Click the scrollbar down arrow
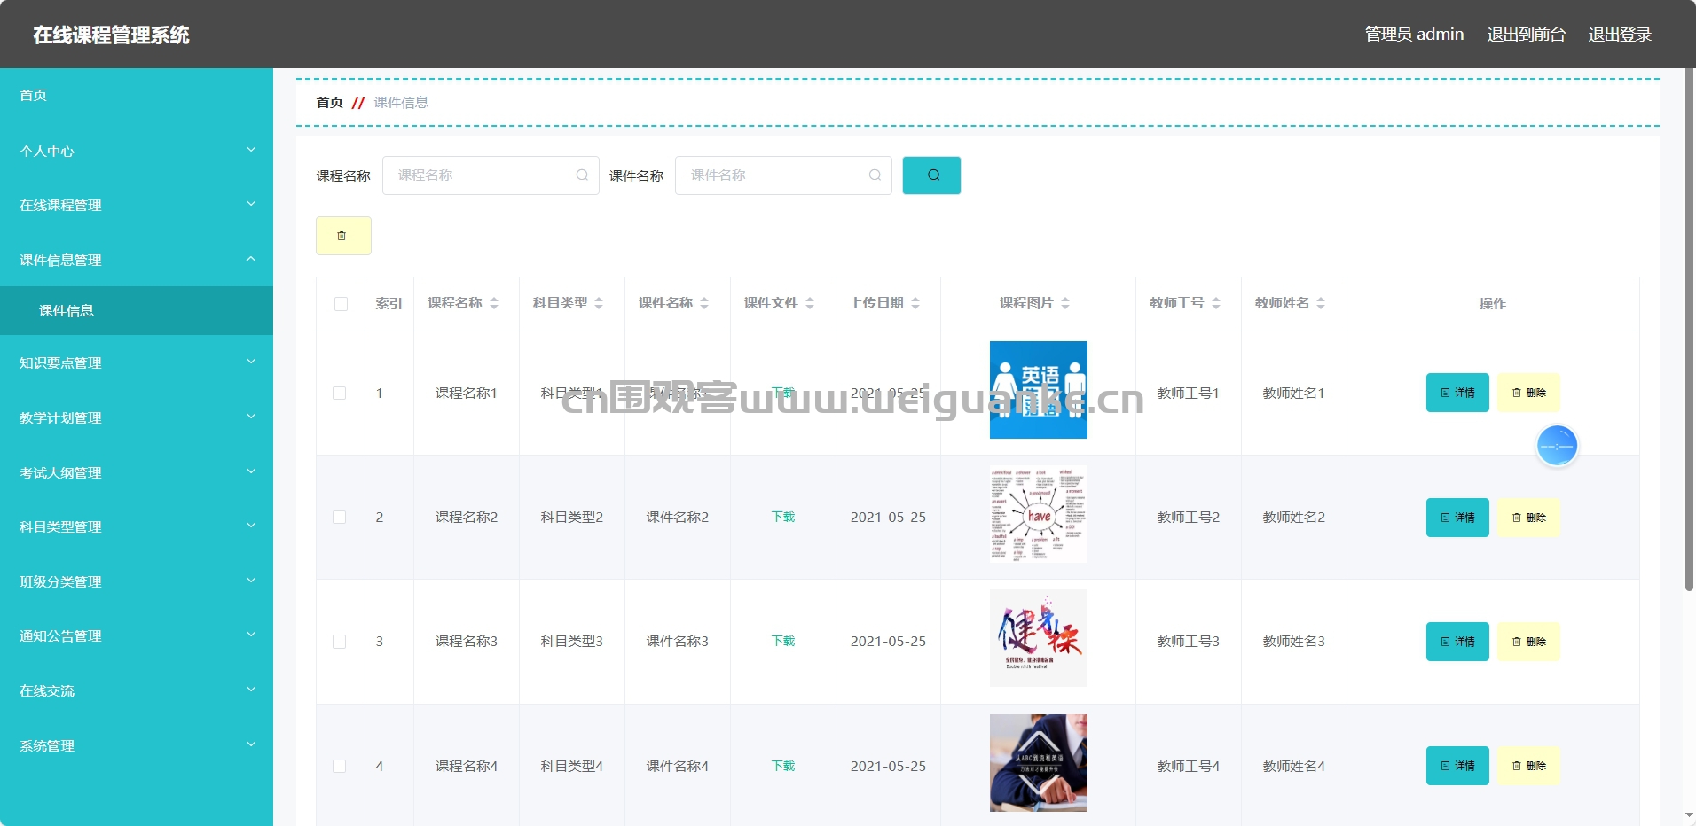Image resolution: width=1696 pixels, height=826 pixels. click(1689, 815)
